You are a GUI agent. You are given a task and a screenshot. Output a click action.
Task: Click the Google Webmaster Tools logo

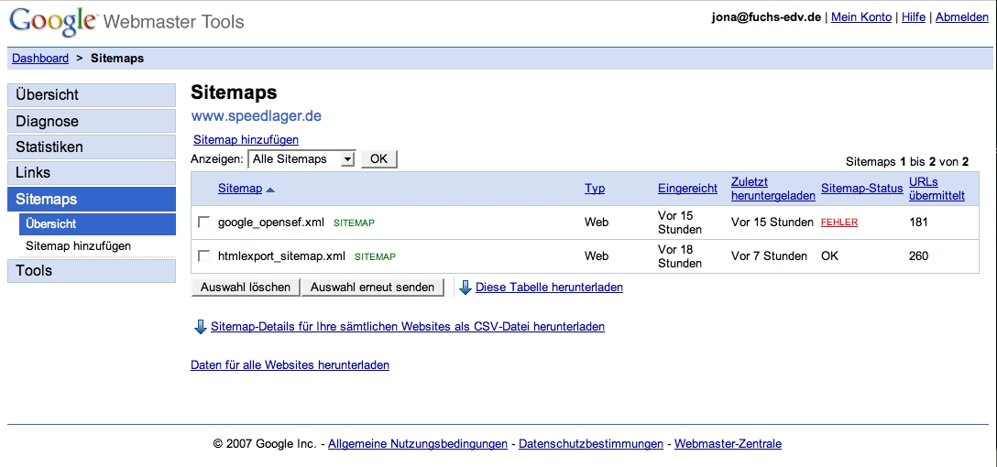[126, 20]
